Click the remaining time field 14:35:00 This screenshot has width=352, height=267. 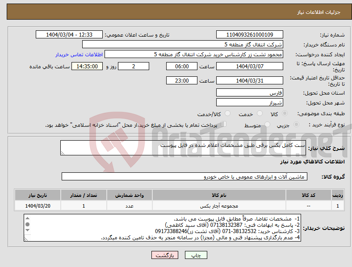coord(87,67)
